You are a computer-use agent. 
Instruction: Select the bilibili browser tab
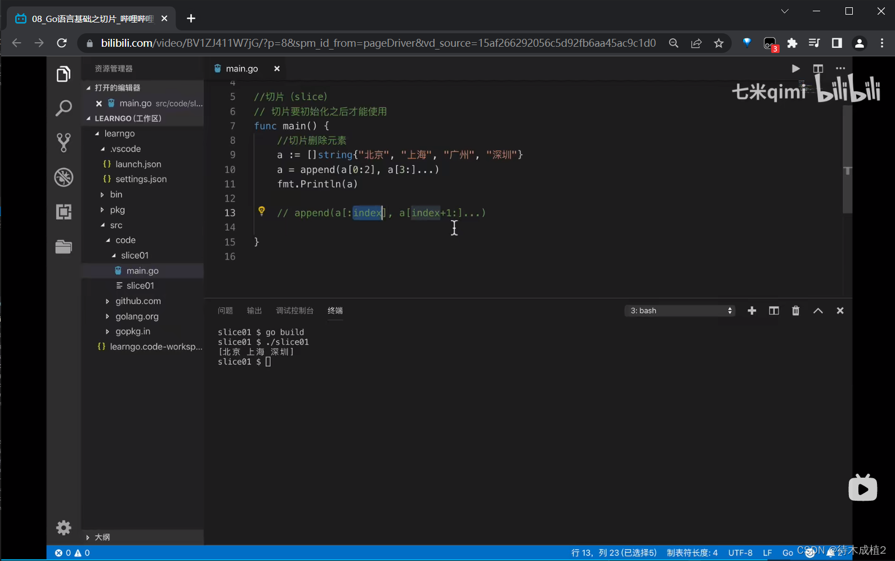point(92,19)
